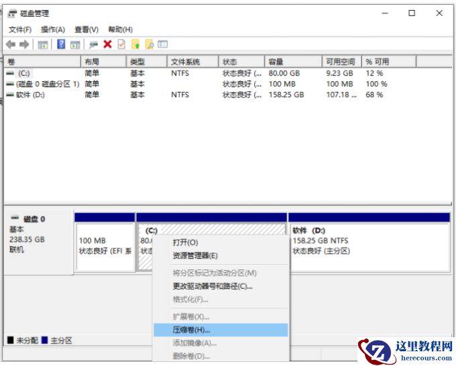Click the list view settings toolbar icon

tap(162, 44)
